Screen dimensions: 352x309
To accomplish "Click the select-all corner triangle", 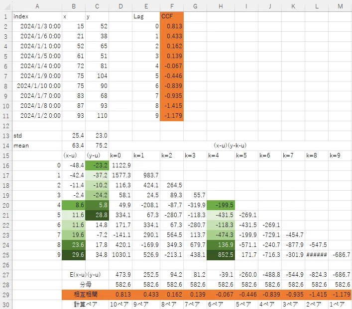I will [x=7, y=6].
